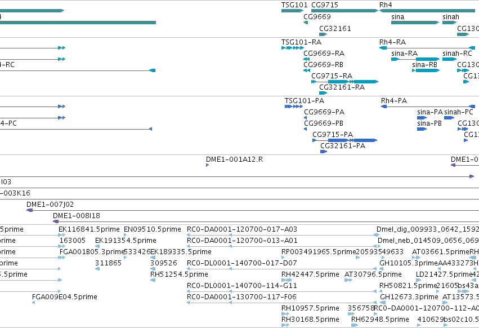
Task: Select the RC0-DA0001-130700-117-F06 read
Action: (x=281, y=303)
